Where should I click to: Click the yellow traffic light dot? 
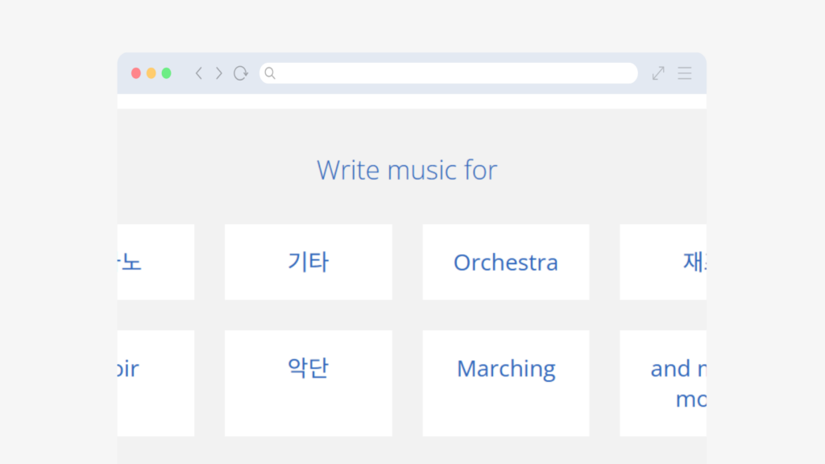coord(151,72)
